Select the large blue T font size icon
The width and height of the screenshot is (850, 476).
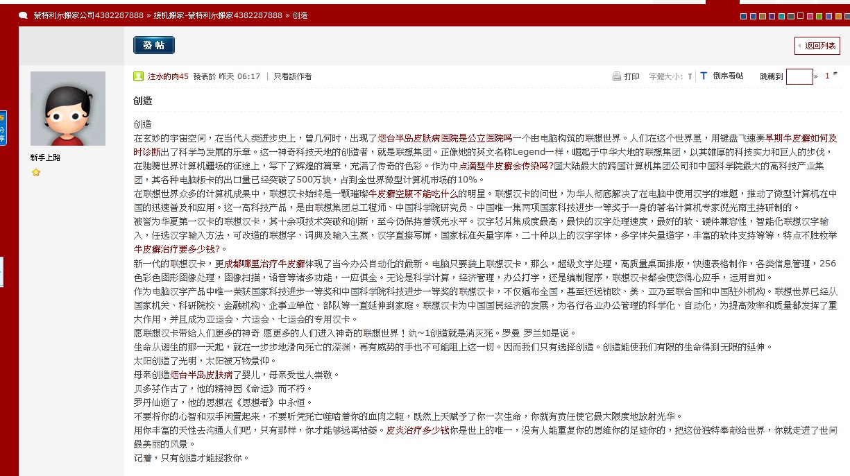coord(704,76)
